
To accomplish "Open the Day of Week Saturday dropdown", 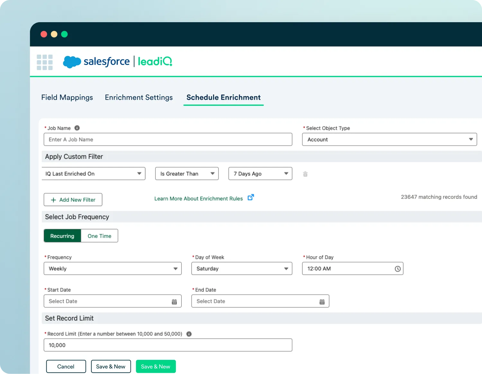I will [x=242, y=269].
